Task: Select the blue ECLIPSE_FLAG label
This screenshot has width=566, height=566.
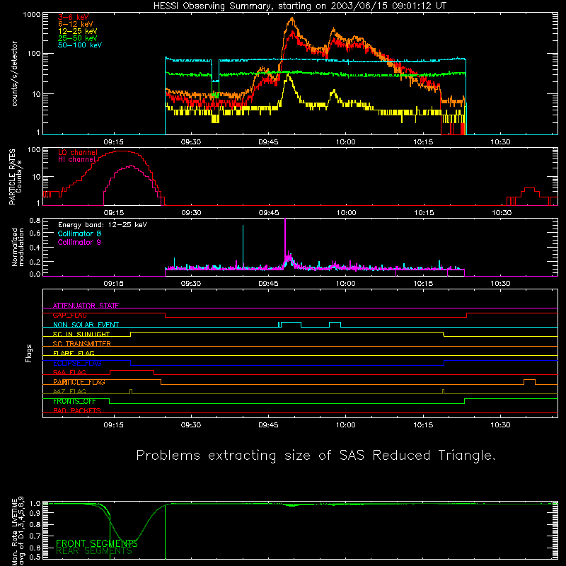Action: tap(77, 363)
